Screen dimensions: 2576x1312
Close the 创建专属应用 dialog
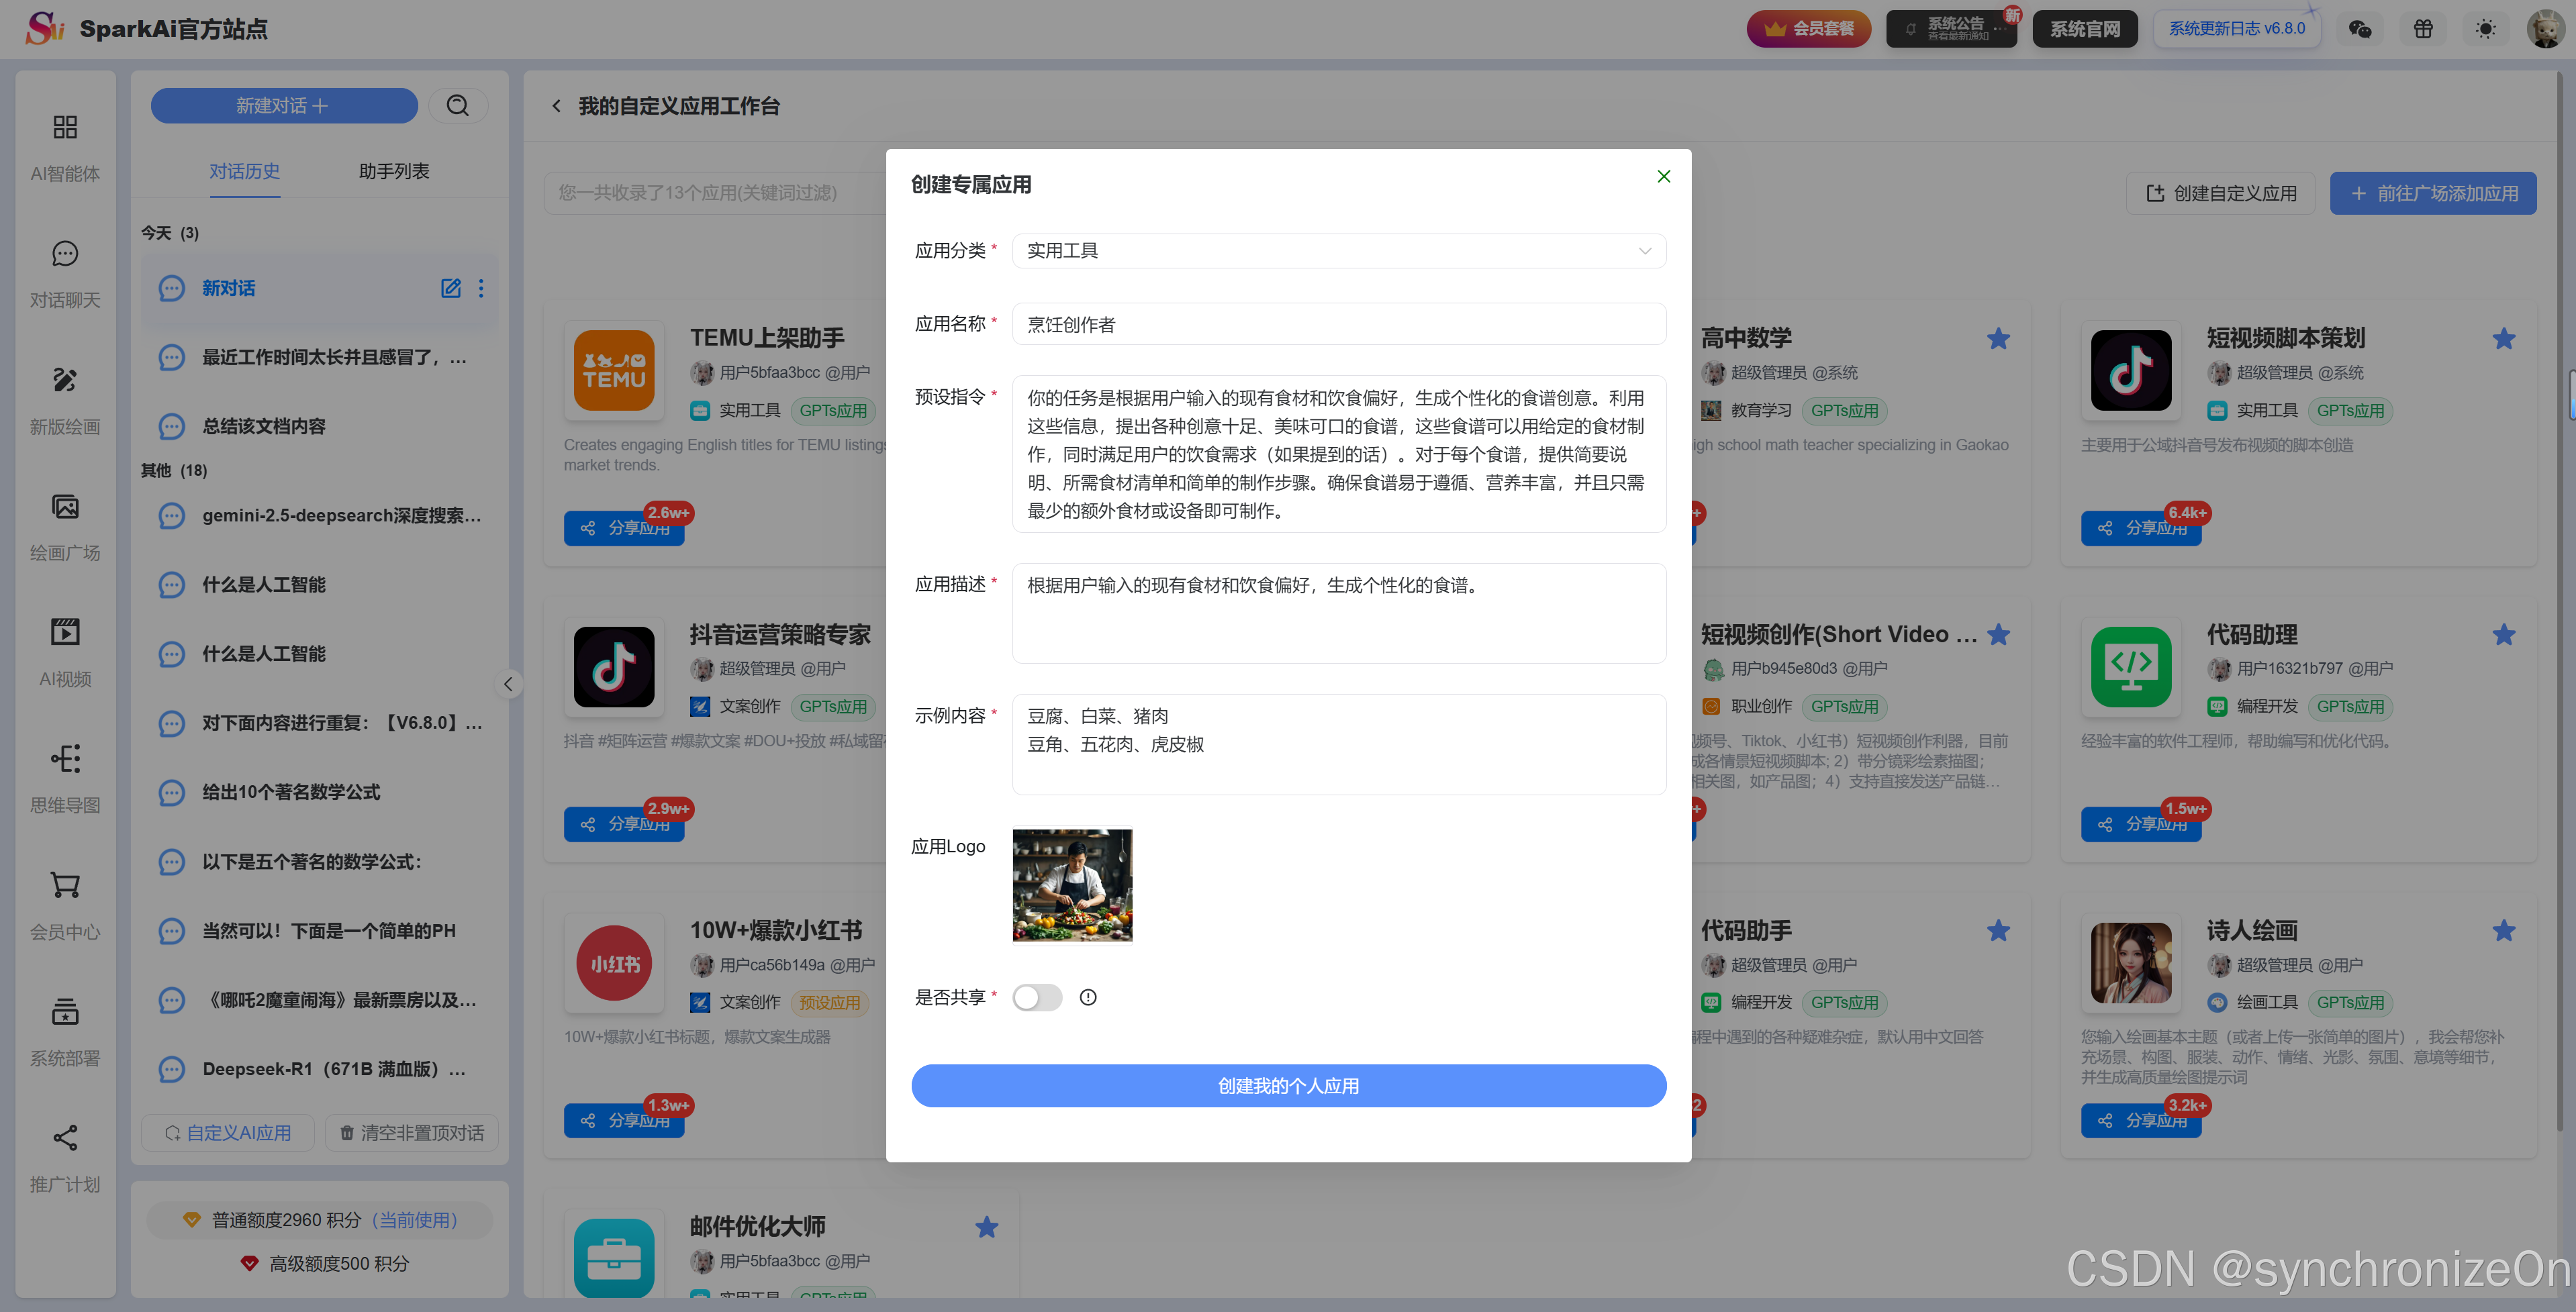click(x=1663, y=177)
